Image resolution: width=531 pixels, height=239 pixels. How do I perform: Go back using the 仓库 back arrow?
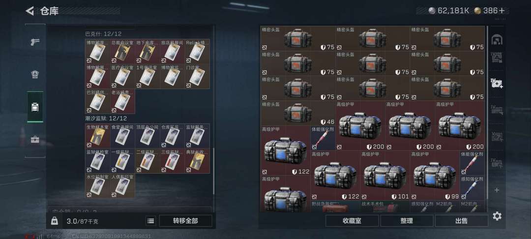30,11
